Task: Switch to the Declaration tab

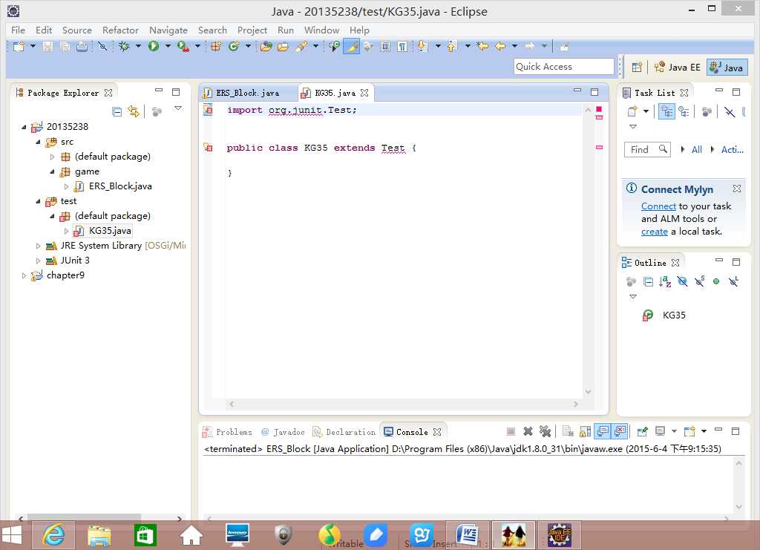Action: 344,432
